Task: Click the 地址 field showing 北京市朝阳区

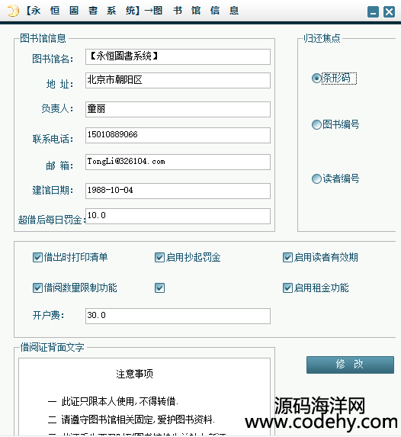Action: (178, 80)
